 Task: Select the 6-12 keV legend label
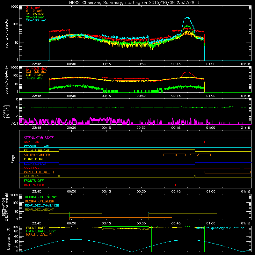(x=34, y=11)
